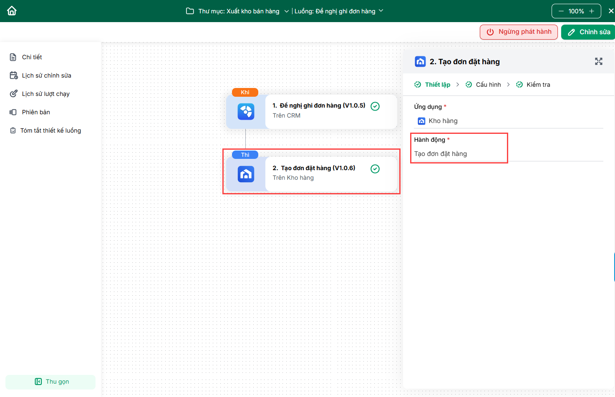The image size is (615, 397).
Task: Click the home icon in header
Action: pyautogui.click(x=12, y=11)
